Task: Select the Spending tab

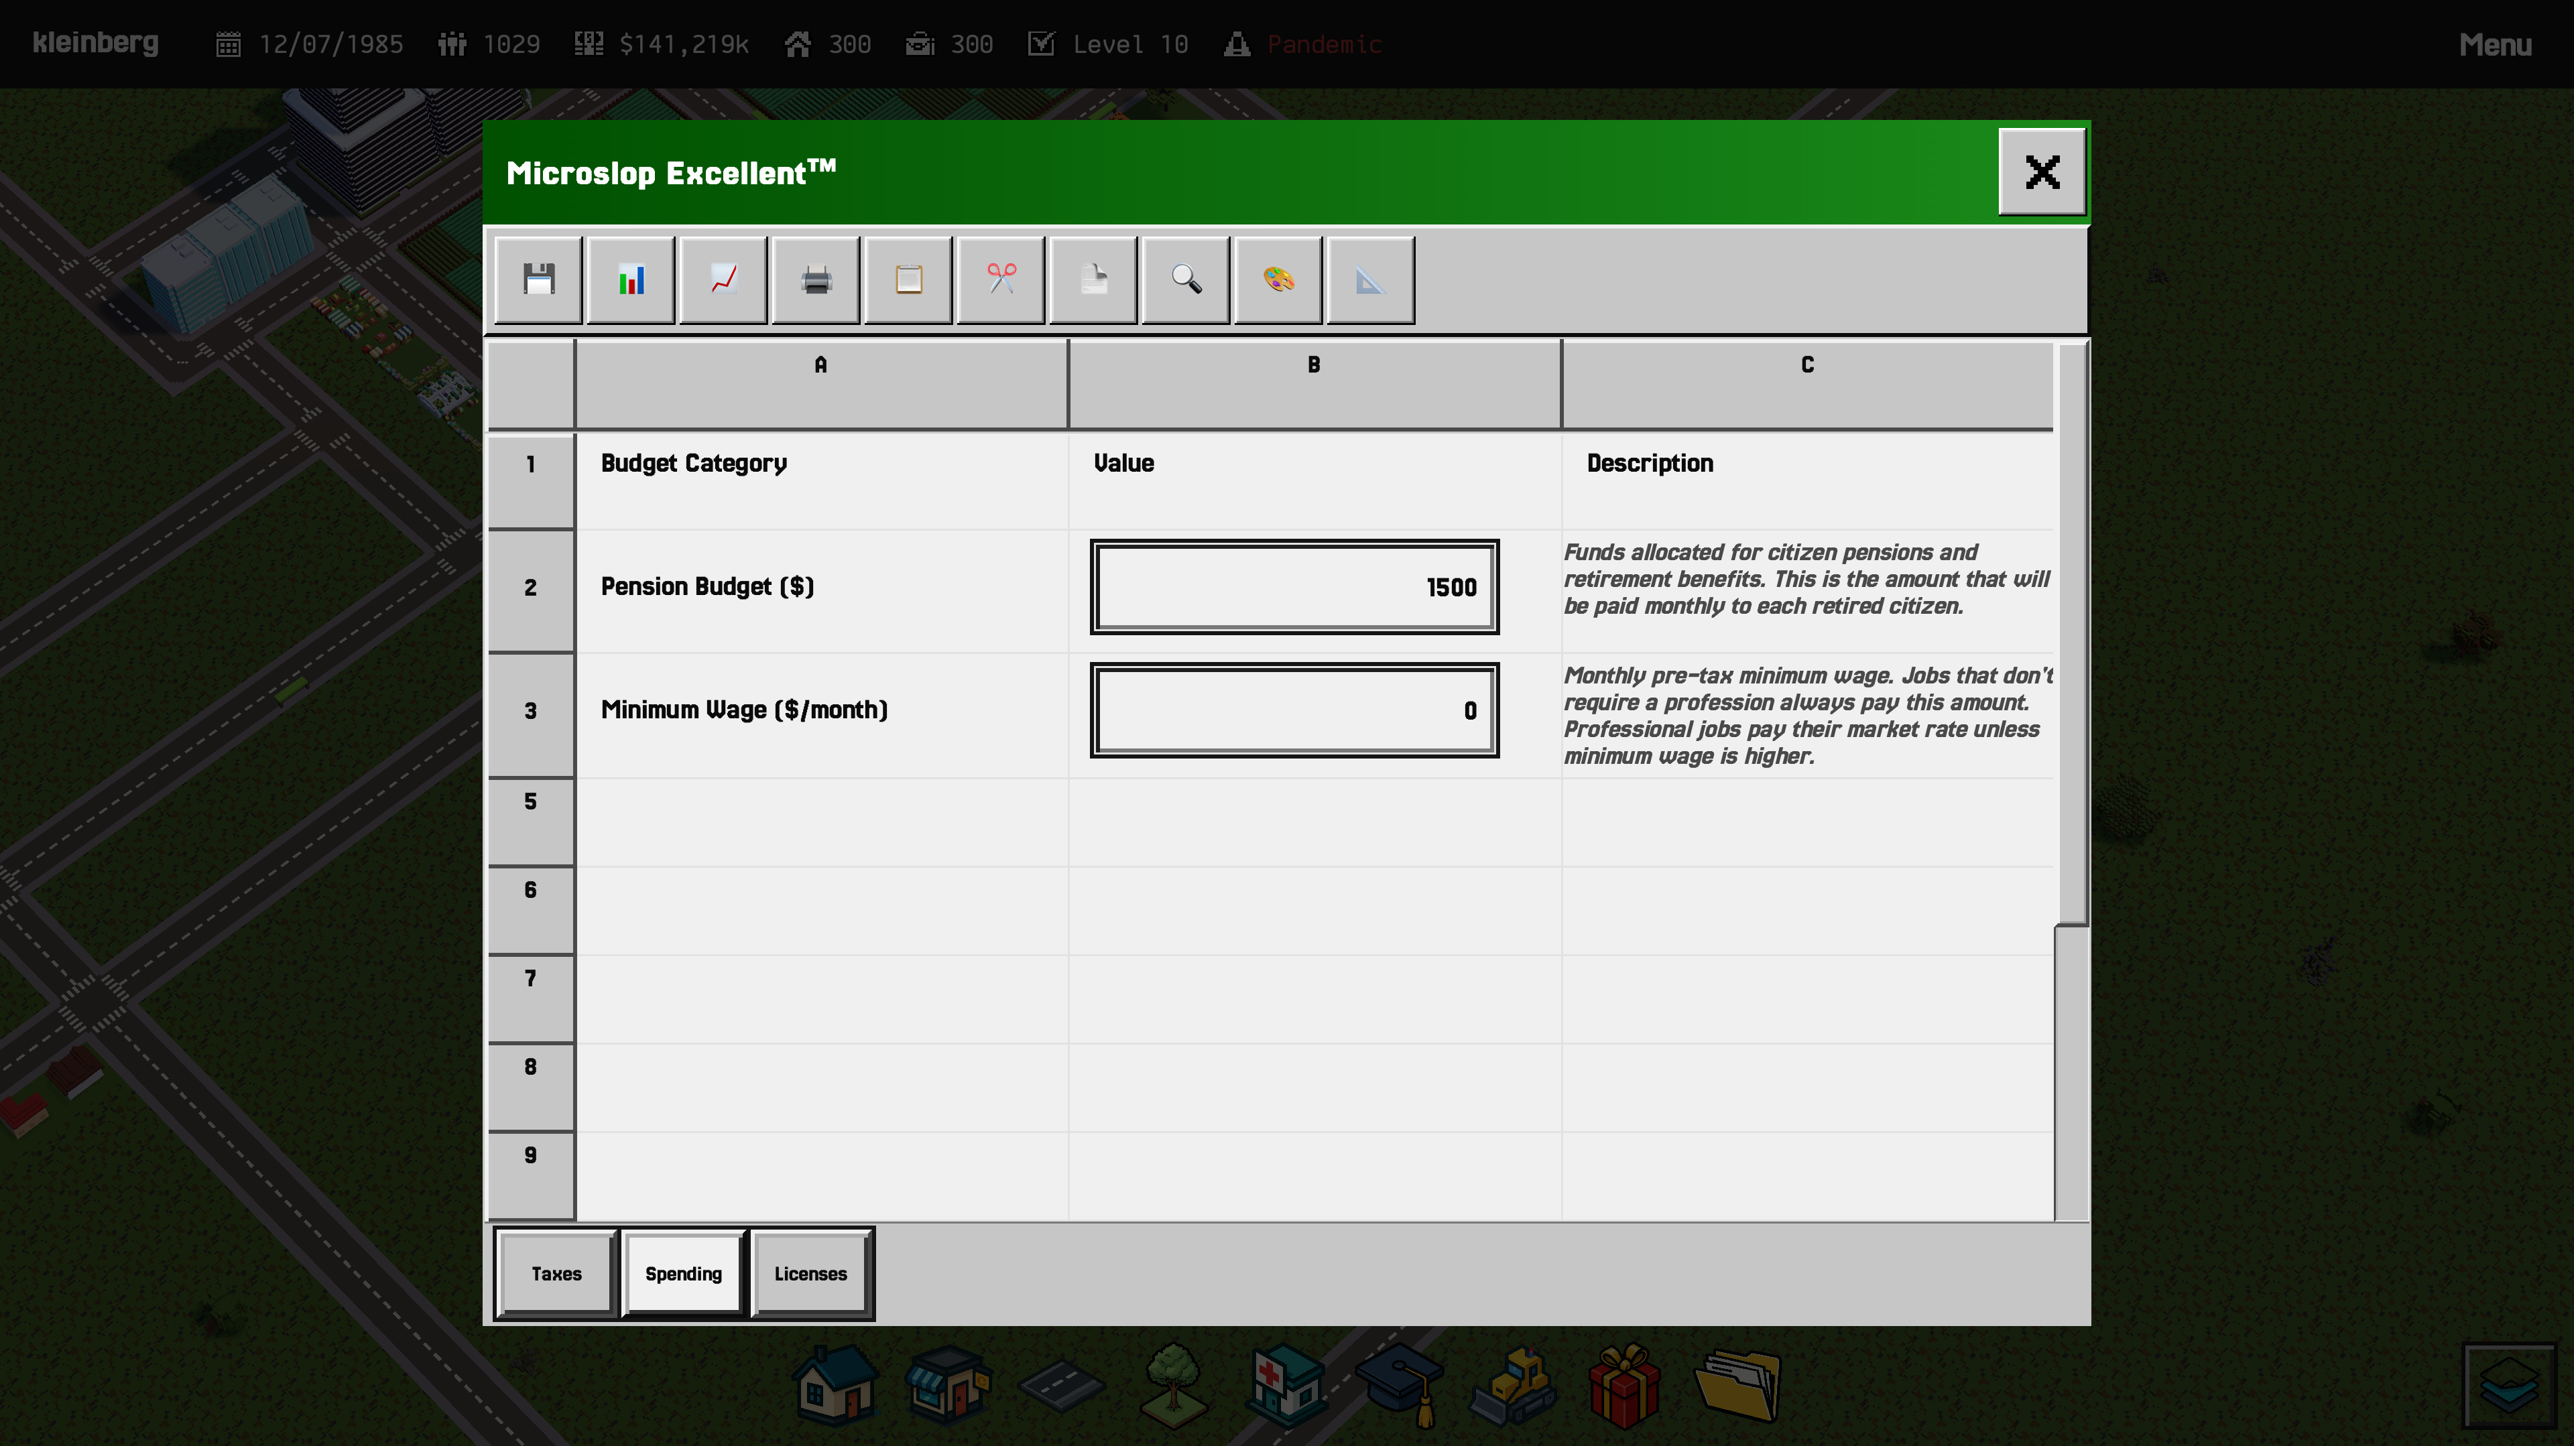Action: 684,1273
